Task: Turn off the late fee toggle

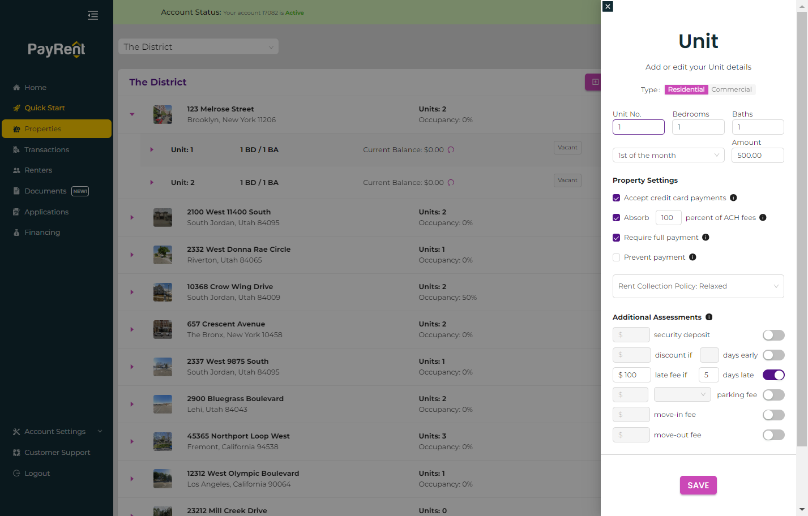Action: point(773,375)
